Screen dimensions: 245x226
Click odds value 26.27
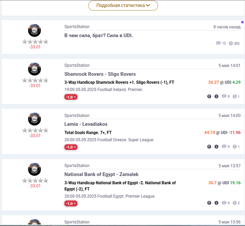[213, 82]
